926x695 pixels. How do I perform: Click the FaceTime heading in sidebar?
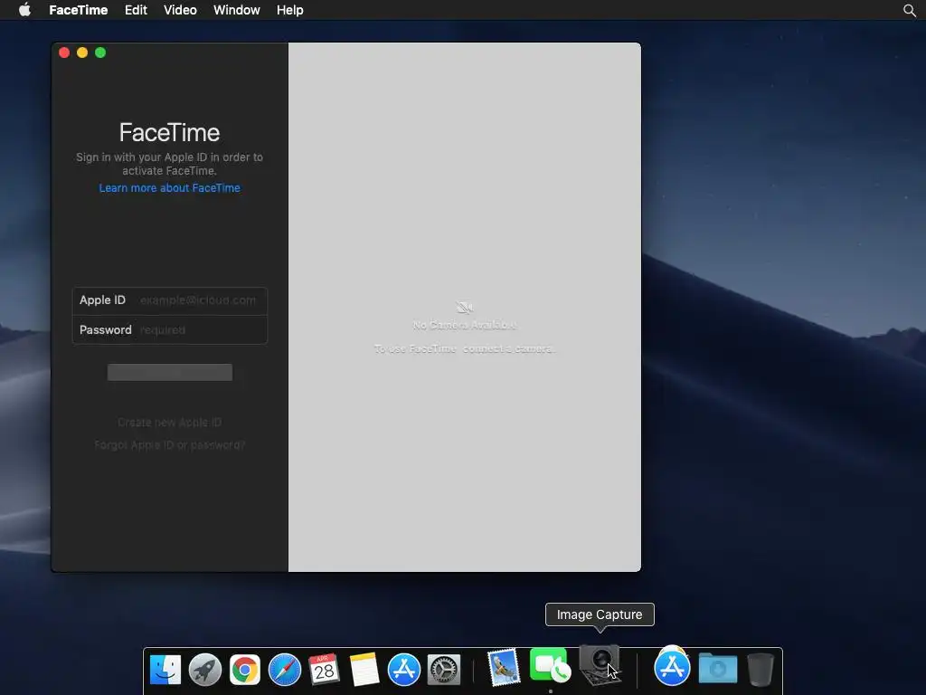click(169, 132)
